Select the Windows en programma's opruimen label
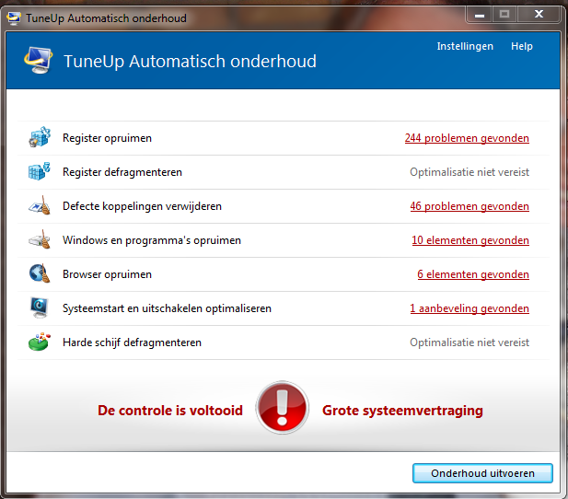568x499 pixels. pyautogui.click(x=152, y=240)
